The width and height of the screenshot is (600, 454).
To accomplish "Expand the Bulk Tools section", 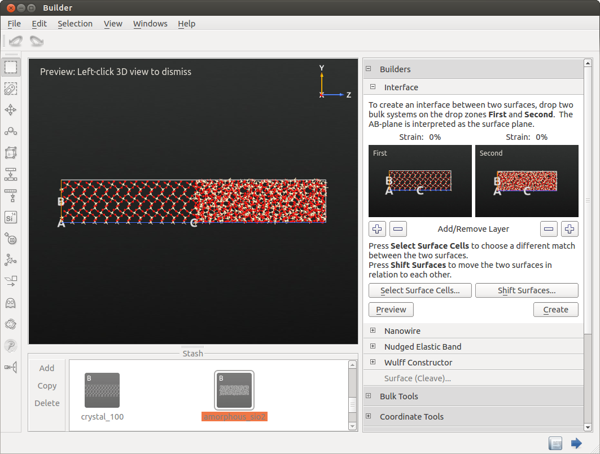I will [x=368, y=396].
